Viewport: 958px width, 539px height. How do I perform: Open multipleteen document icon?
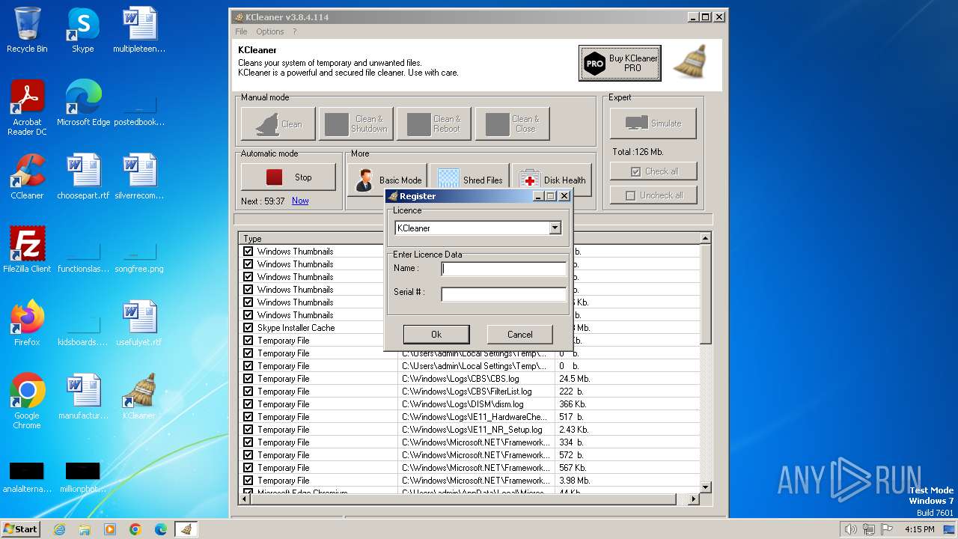coord(139,30)
